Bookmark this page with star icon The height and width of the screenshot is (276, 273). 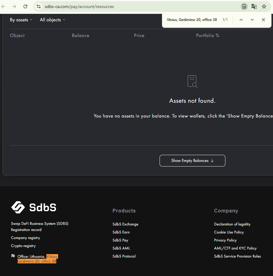[264, 6]
